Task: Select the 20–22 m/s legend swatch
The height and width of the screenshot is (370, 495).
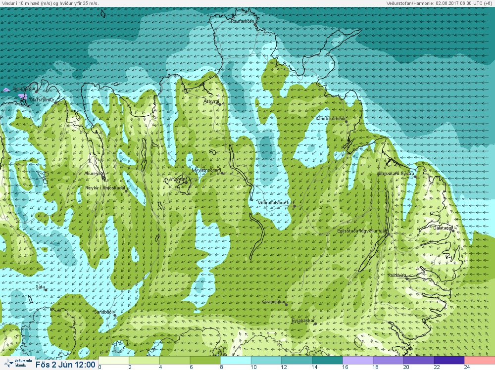Action: tap(419, 360)
